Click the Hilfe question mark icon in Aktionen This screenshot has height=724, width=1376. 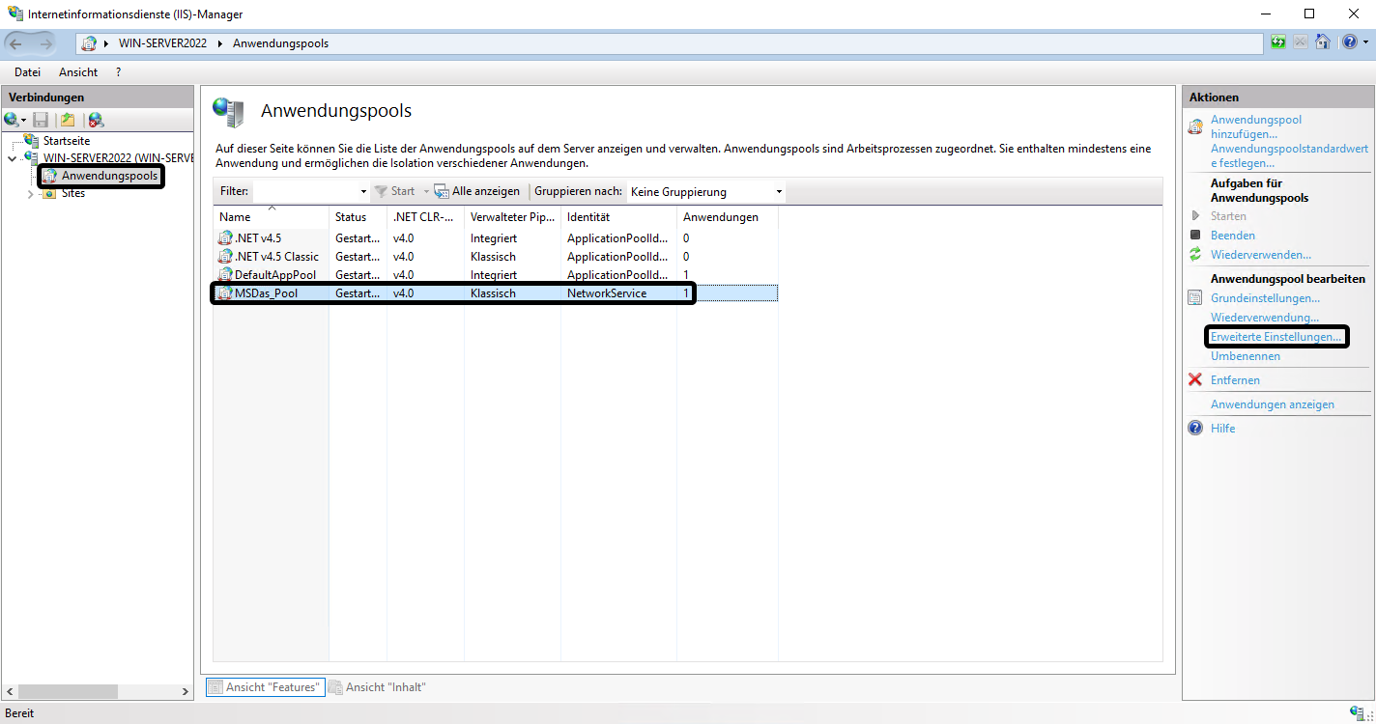[1195, 428]
